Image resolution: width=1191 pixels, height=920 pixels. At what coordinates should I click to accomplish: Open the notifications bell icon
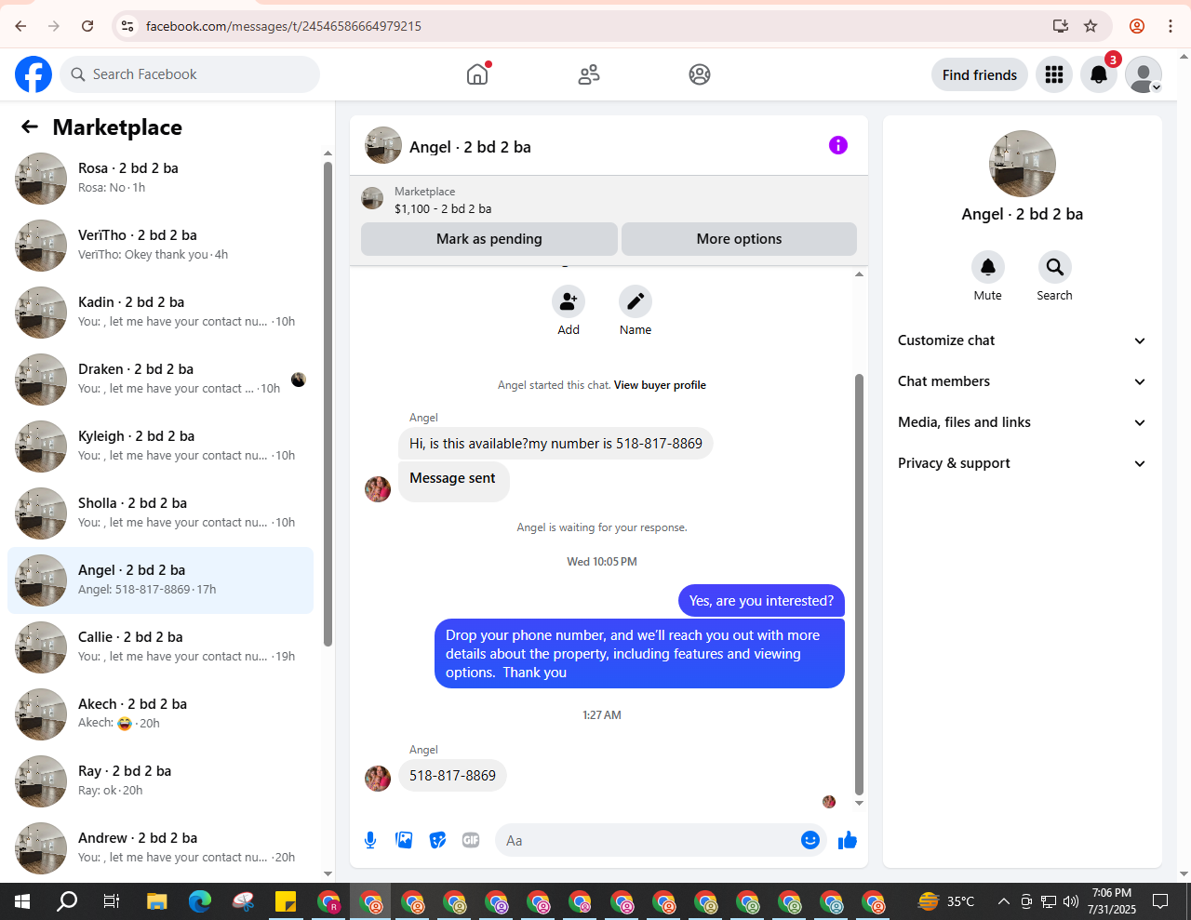(x=1099, y=74)
